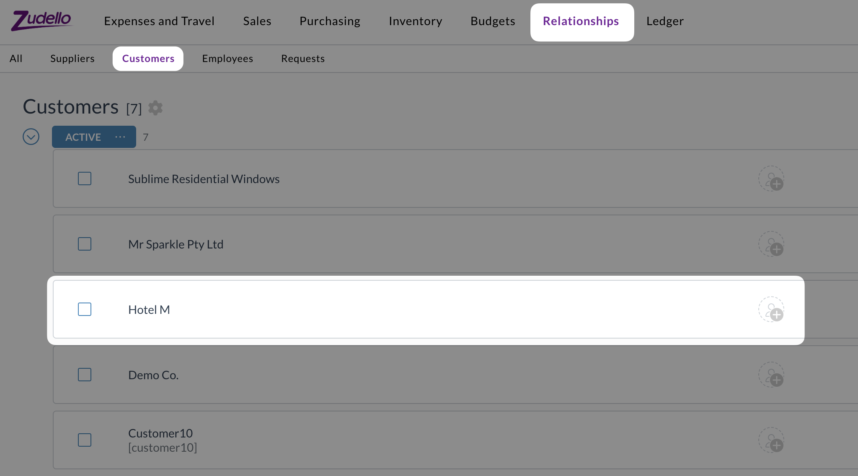
Task: Open ACTIVE group three-dots menu
Action: click(120, 137)
